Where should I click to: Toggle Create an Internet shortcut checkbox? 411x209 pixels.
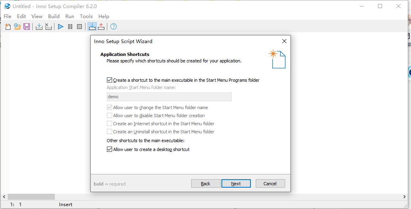pyautogui.click(x=161, y=124)
